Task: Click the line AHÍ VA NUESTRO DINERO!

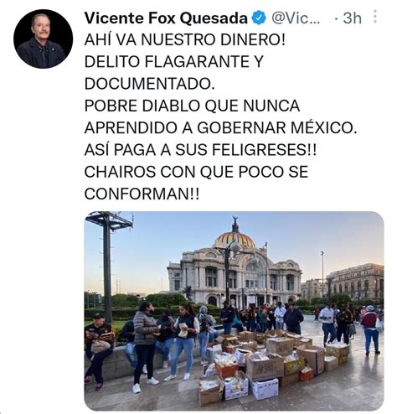Action: 185,40
